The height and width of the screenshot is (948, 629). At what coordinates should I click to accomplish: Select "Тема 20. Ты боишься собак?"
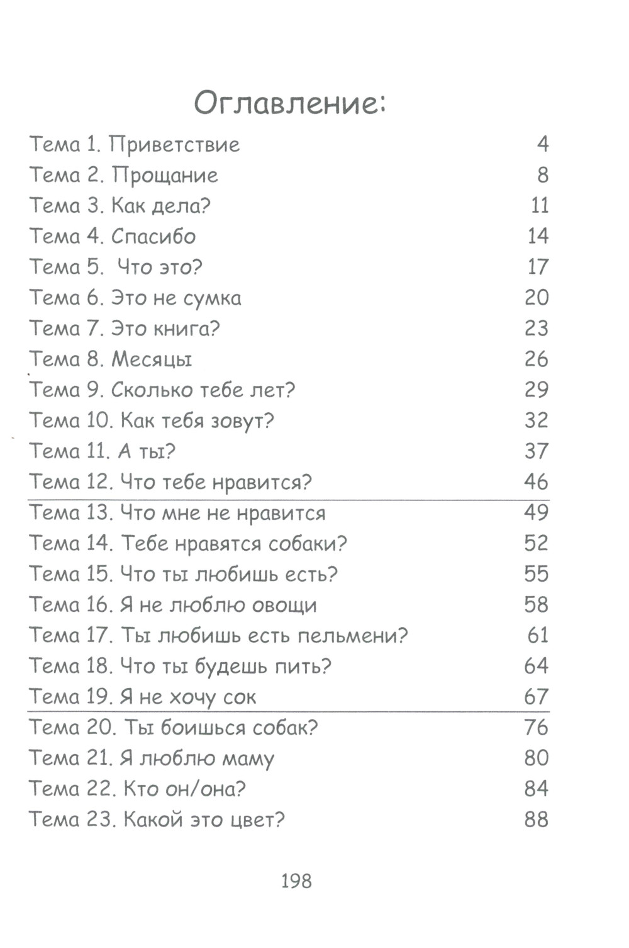click(174, 728)
